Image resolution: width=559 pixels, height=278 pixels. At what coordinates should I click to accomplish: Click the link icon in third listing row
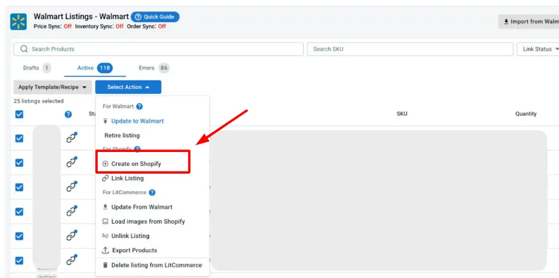(x=72, y=187)
